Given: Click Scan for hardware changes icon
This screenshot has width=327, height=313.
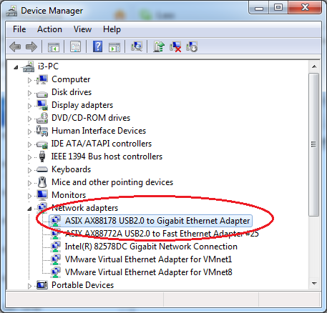Looking at the screenshot, I should (137, 46).
